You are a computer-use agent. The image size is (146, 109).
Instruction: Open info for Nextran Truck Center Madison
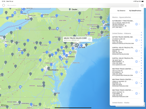[x=136, y=83]
